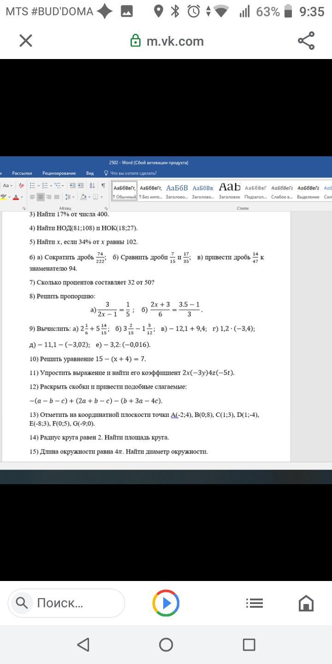Open the list menu icon at bottom

(x=255, y=603)
